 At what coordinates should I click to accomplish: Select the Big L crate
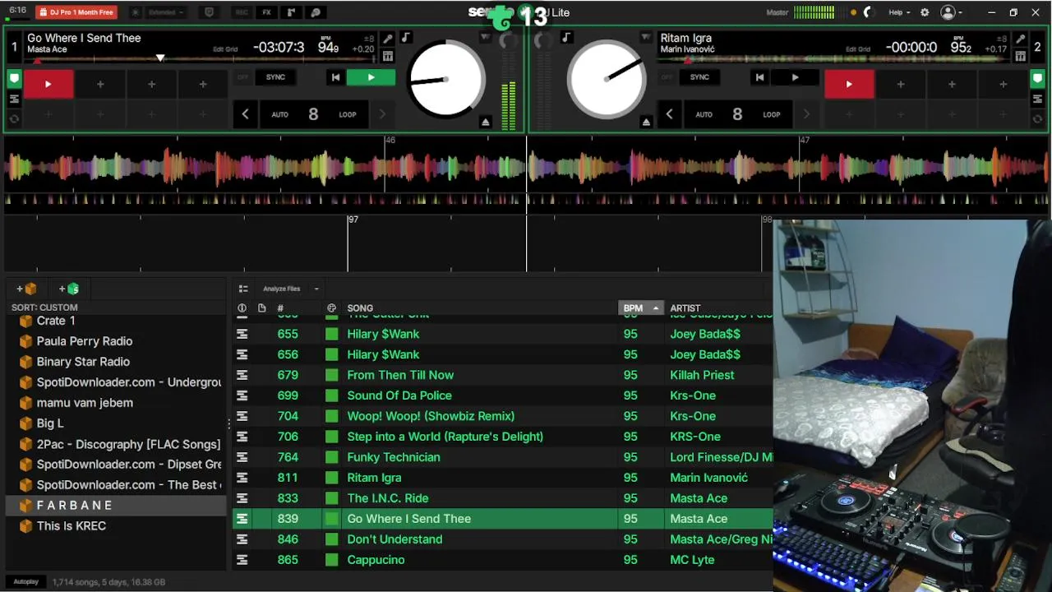[x=115, y=423]
